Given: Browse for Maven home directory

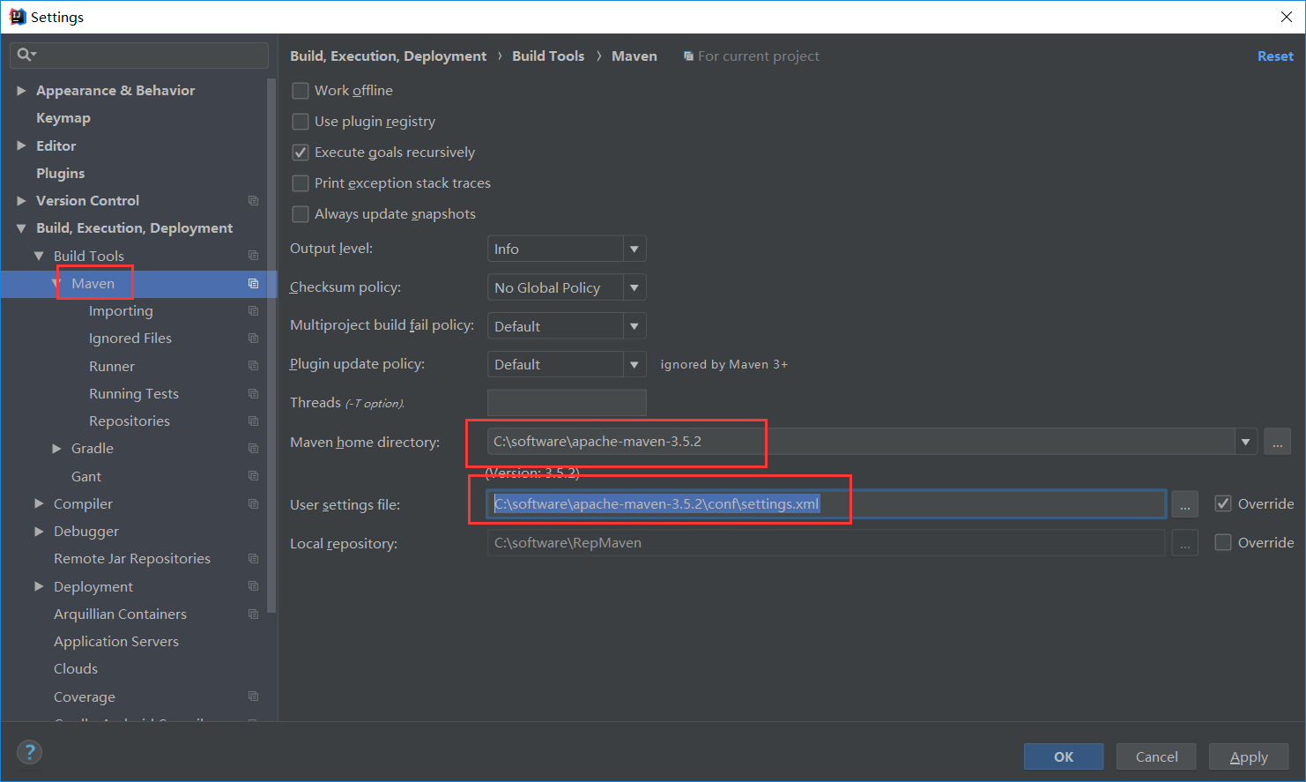Looking at the screenshot, I should tap(1277, 442).
